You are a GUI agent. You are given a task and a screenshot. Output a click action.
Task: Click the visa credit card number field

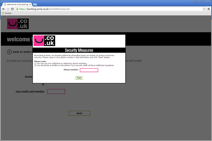[x=56, y=91]
